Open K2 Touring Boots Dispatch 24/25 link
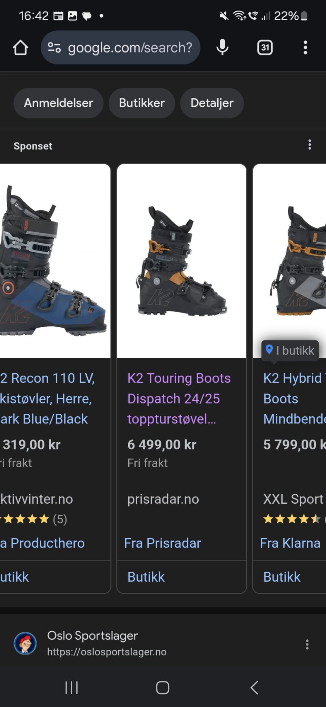Screen dimensions: 326x707 179,398
